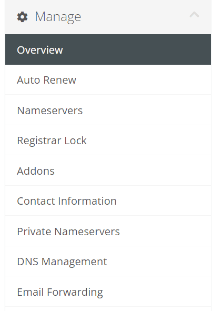Go to the Nameservers section
Image resolution: width=214 pixels, height=311 pixels.
[108, 110]
